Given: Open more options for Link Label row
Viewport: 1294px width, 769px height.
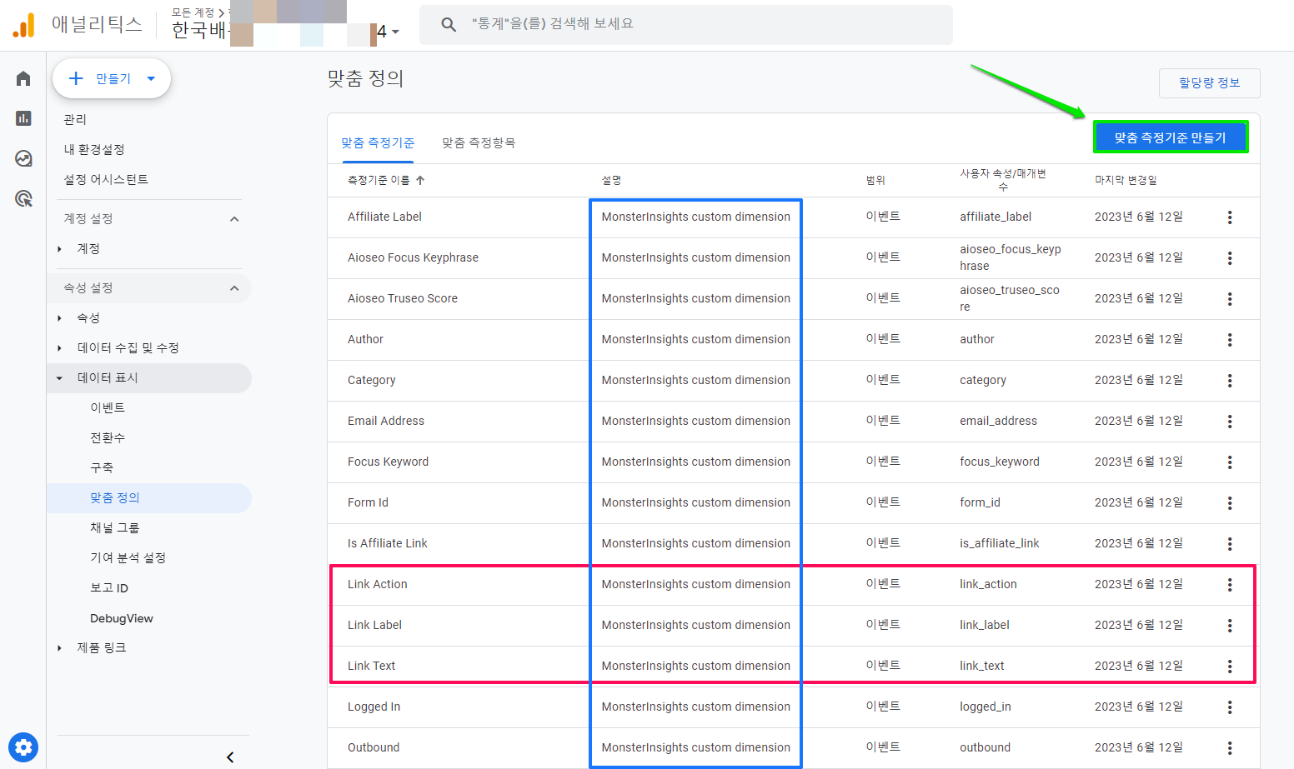Looking at the screenshot, I should [x=1230, y=626].
